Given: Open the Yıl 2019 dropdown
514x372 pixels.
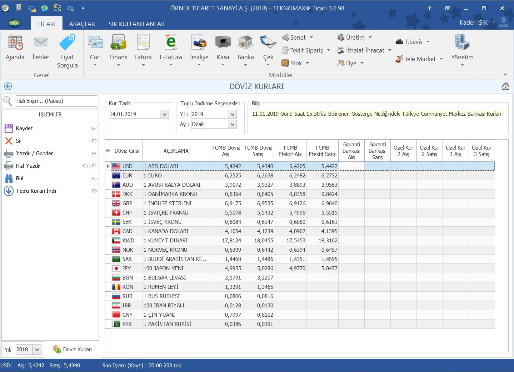Looking at the screenshot, I should click(233, 114).
